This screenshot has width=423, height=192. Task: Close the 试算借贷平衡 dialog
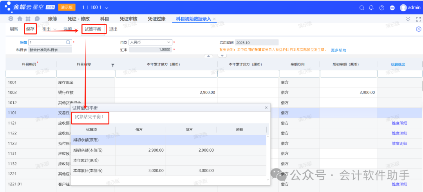point(266,107)
